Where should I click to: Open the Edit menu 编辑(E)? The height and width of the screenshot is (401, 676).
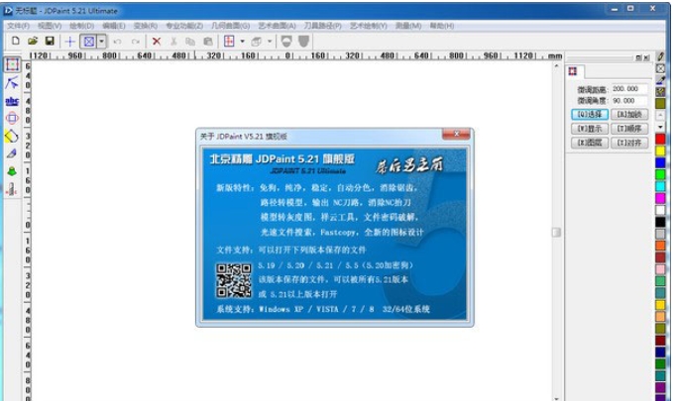click(x=114, y=26)
